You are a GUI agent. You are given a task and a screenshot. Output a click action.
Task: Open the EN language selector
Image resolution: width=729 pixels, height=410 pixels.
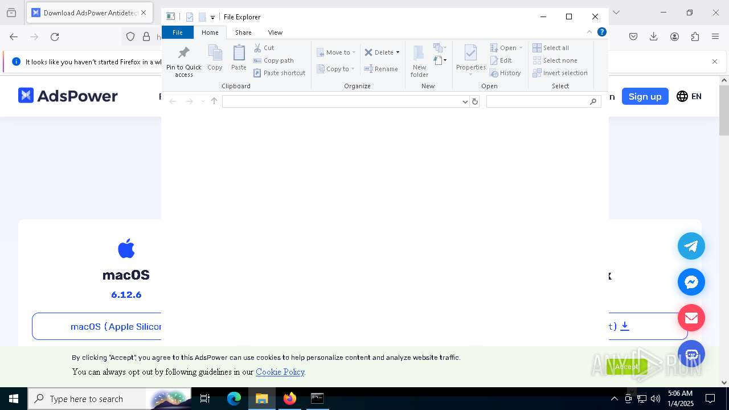click(689, 96)
